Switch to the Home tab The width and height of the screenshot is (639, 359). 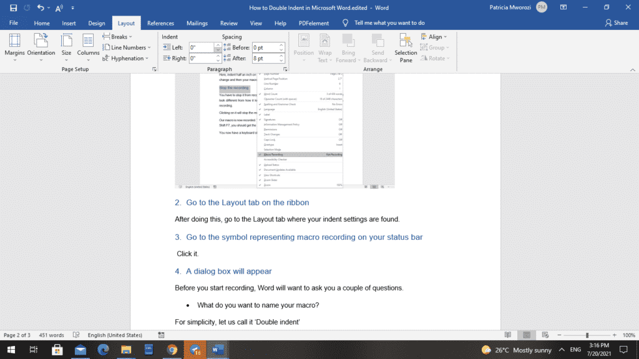[x=42, y=23]
